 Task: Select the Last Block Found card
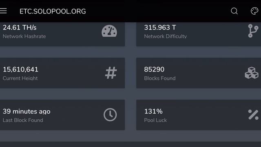coord(62,115)
